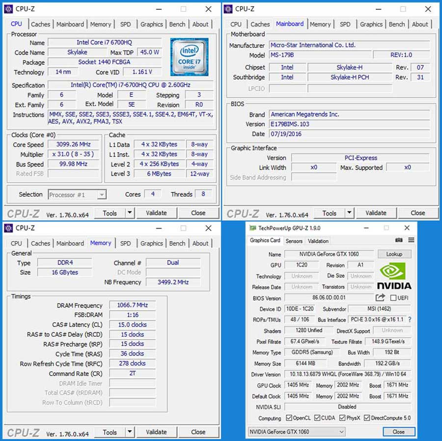Open the NVIDIA GeForce GTX 1060 card selector dropdown
The image size is (442, 441).
(x=297, y=432)
